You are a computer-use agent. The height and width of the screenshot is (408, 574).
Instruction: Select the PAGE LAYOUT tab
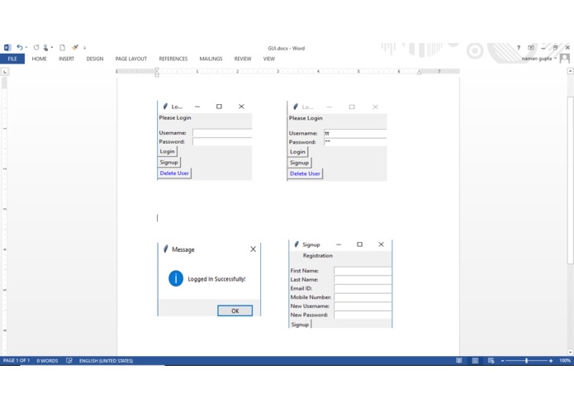tap(131, 59)
